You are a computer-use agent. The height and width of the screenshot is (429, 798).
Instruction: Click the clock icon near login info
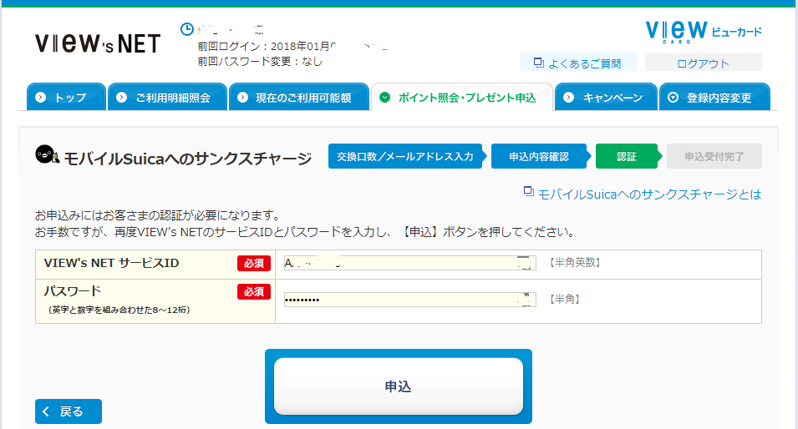[x=187, y=29]
